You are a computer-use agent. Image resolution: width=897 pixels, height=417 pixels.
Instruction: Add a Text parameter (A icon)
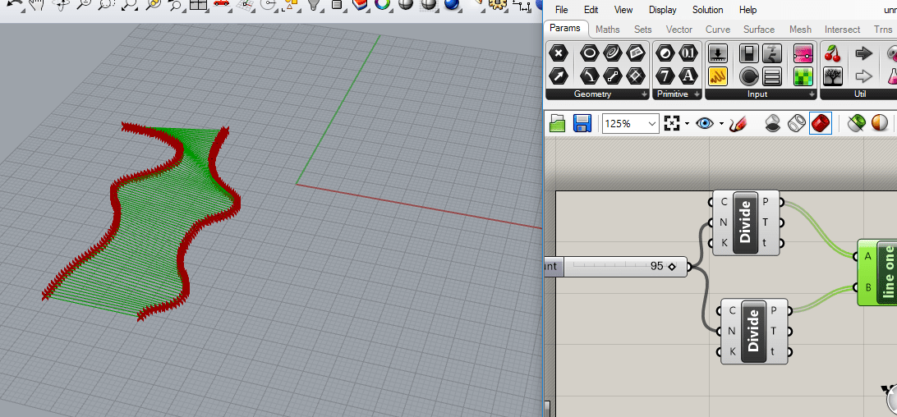tap(688, 75)
